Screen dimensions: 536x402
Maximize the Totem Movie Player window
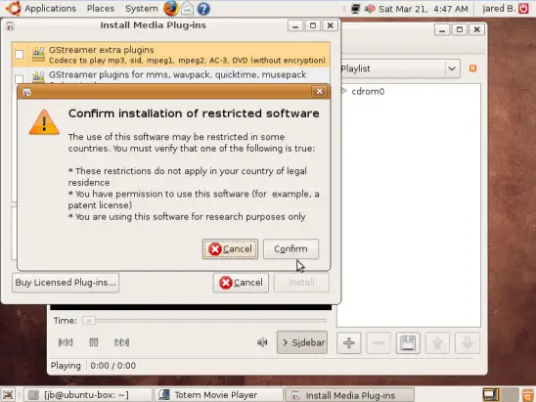point(460,29)
